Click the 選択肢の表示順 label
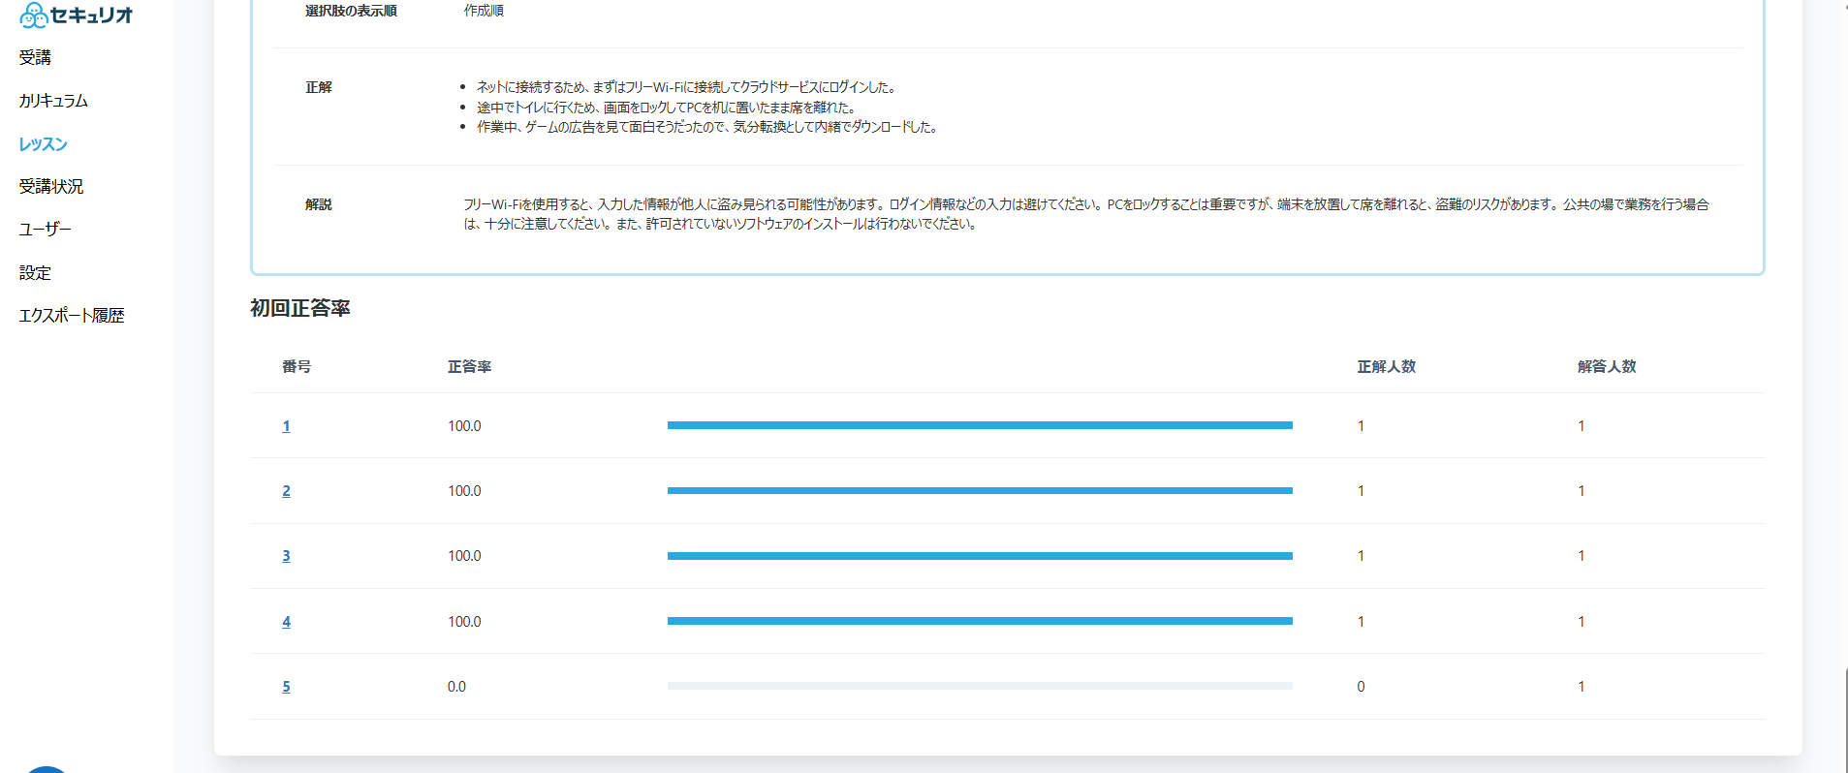Screen dimensions: 1848x773 click(351, 11)
